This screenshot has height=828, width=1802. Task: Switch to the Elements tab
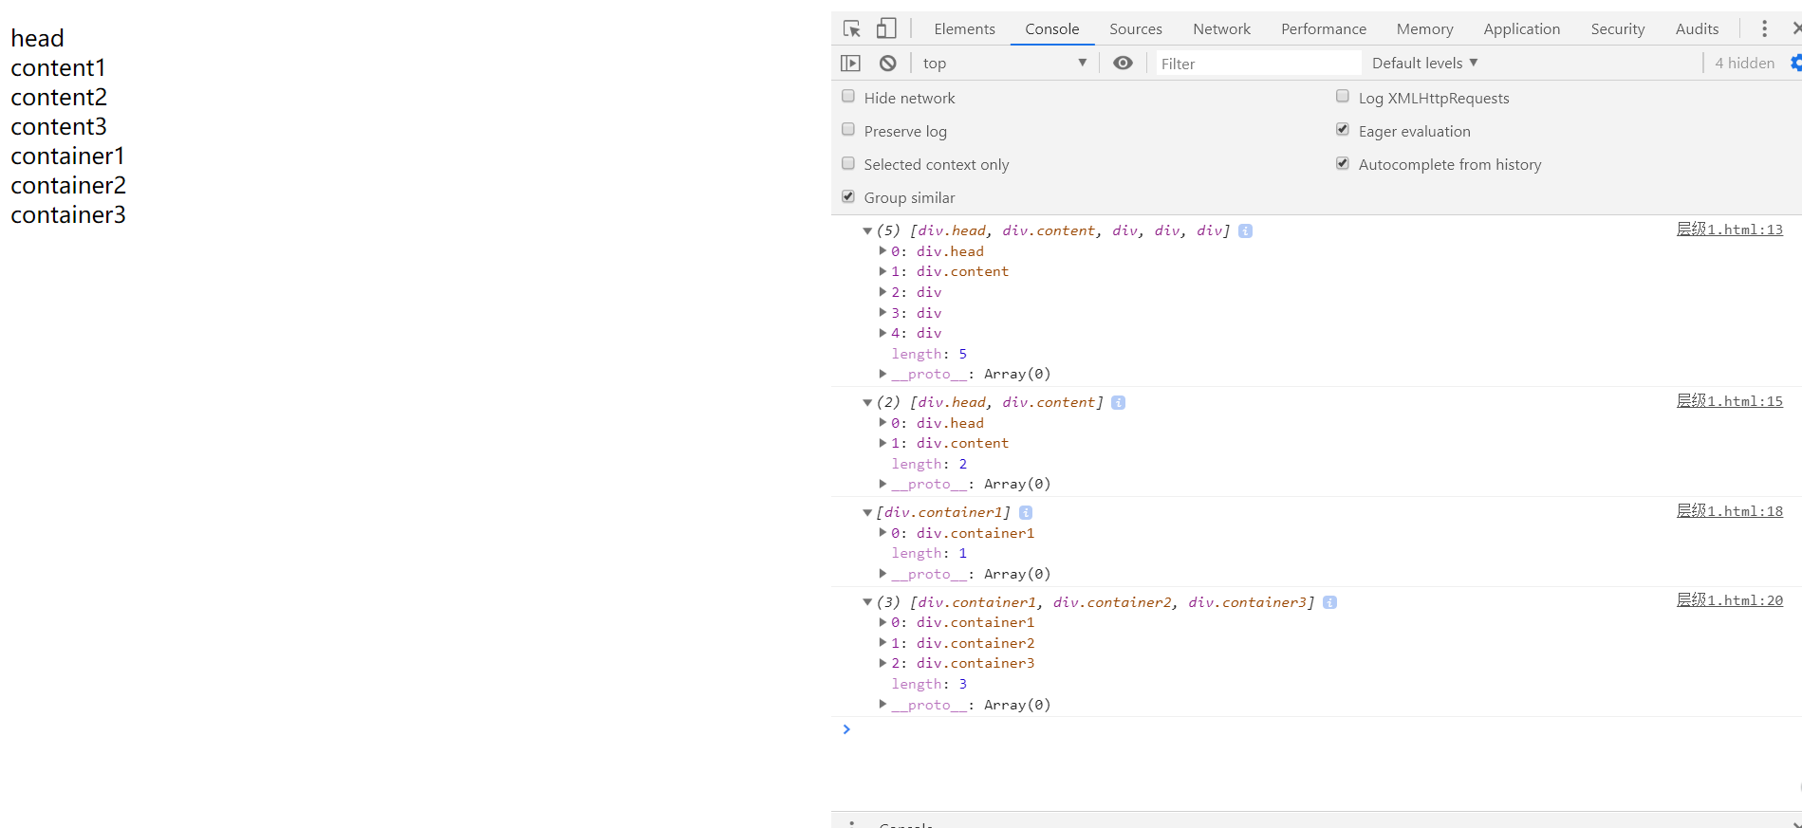point(964,28)
